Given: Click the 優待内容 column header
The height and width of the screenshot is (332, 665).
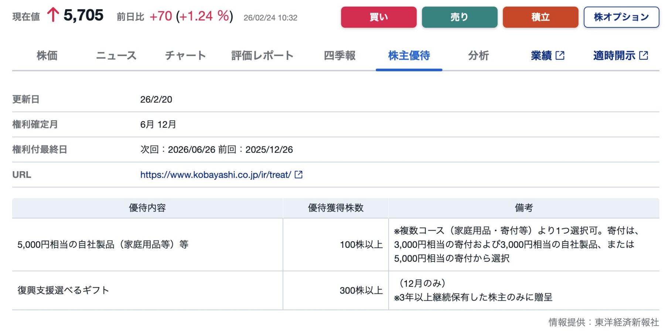Looking at the screenshot, I should (147, 208).
